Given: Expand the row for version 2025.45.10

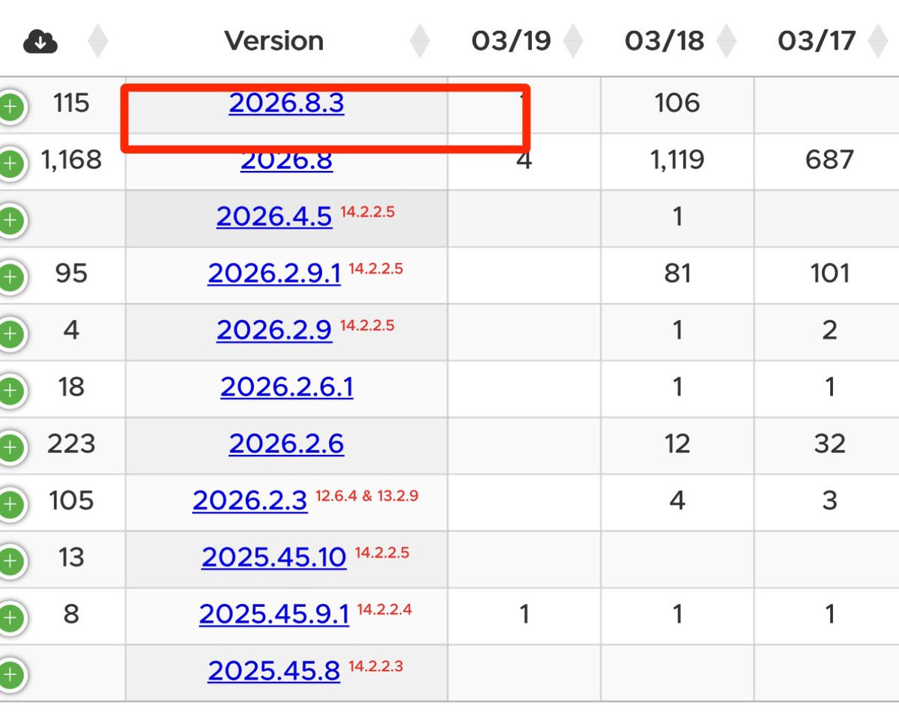Looking at the screenshot, I should coord(10,562).
